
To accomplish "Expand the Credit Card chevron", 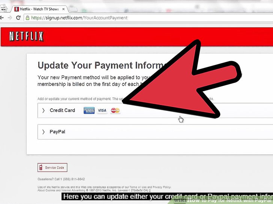I will (x=43, y=110).
